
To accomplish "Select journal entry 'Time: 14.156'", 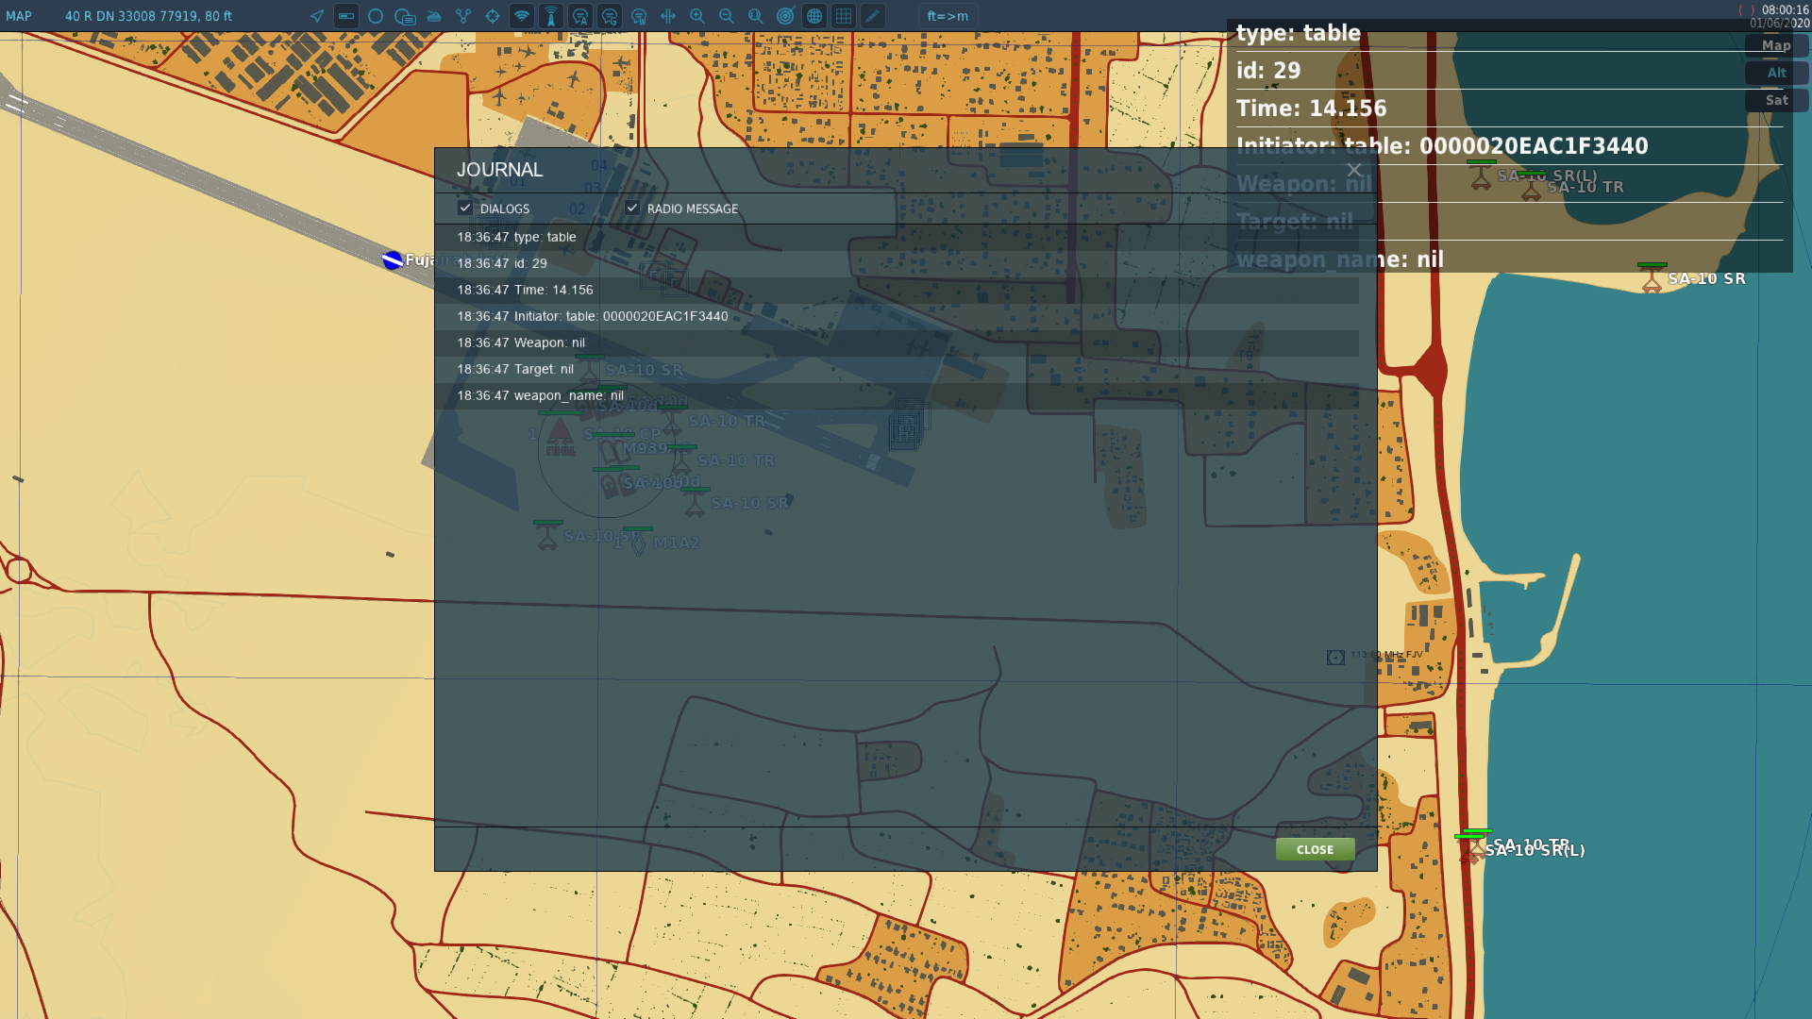I will point(897,290).
